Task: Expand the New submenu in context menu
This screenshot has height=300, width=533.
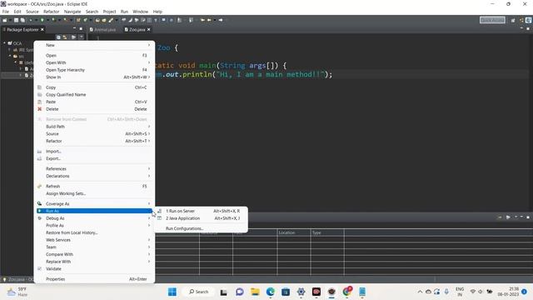Action: 94,45
